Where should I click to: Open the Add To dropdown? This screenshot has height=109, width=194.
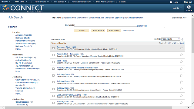click(177, 8)
